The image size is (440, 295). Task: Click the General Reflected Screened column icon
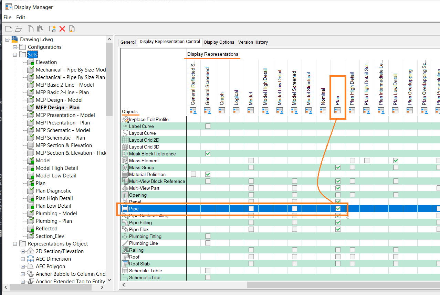[193, 110]
